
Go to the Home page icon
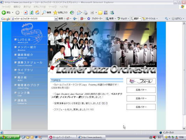click(37, 13)
